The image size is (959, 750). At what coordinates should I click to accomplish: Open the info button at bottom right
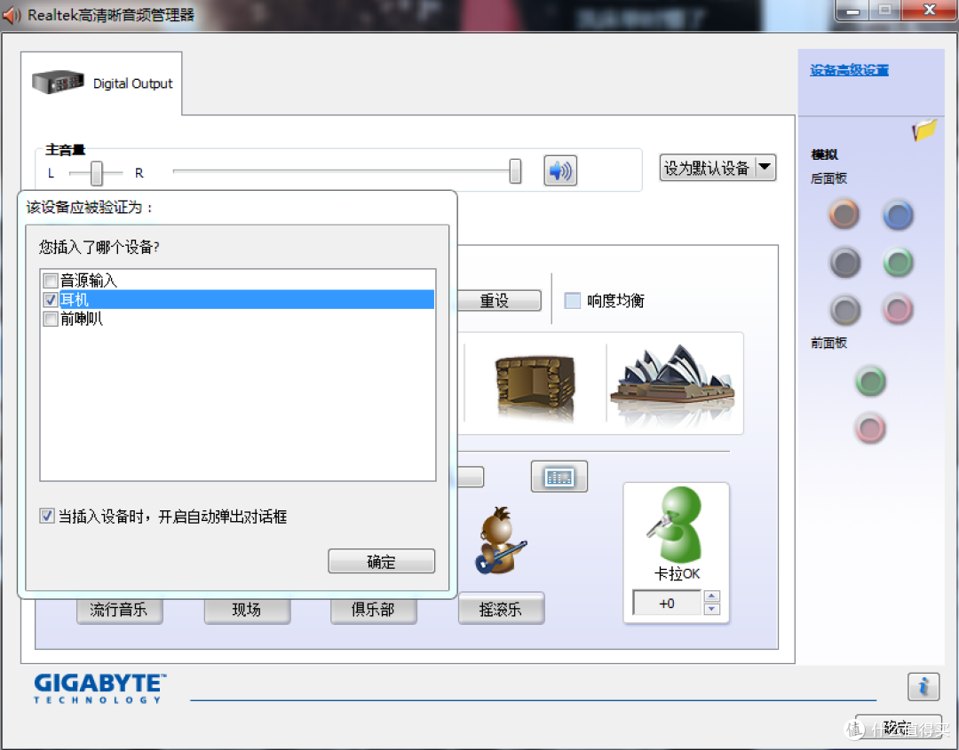coord(923,686)
